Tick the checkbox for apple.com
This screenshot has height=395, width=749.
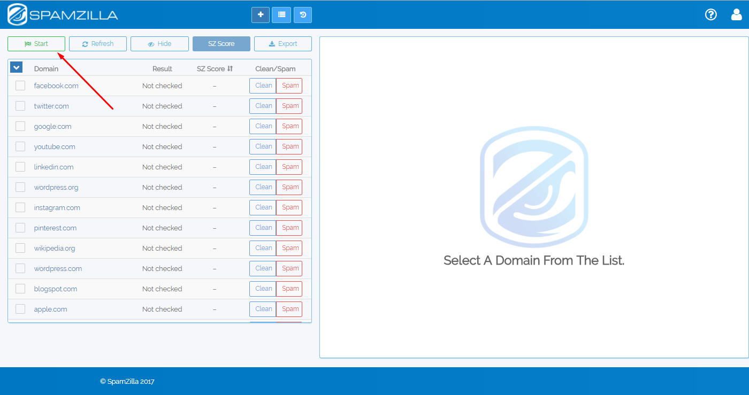tap(20, 309)
